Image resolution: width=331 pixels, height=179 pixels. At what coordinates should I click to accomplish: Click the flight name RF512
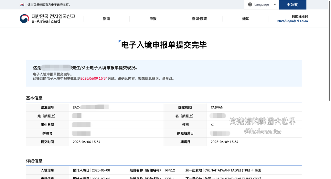click(170, 170)
